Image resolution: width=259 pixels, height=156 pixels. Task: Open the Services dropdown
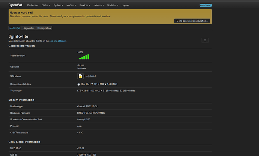coord(85,5)
